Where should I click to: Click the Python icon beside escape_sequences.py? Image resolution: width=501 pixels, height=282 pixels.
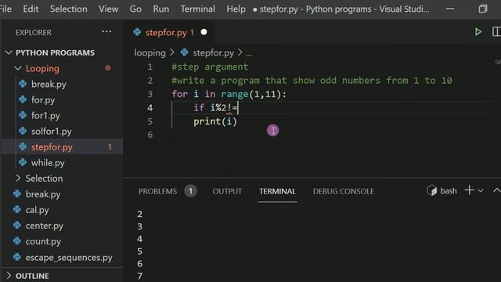click(x=17, y=257)
